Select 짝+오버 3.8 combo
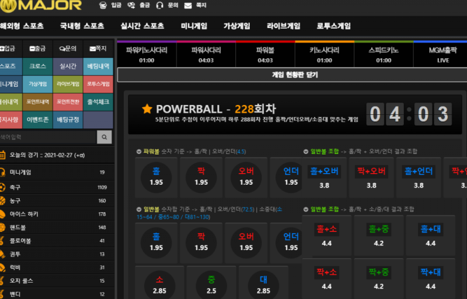The width and height of the screenshot is (467, 299). click(371, 178)
